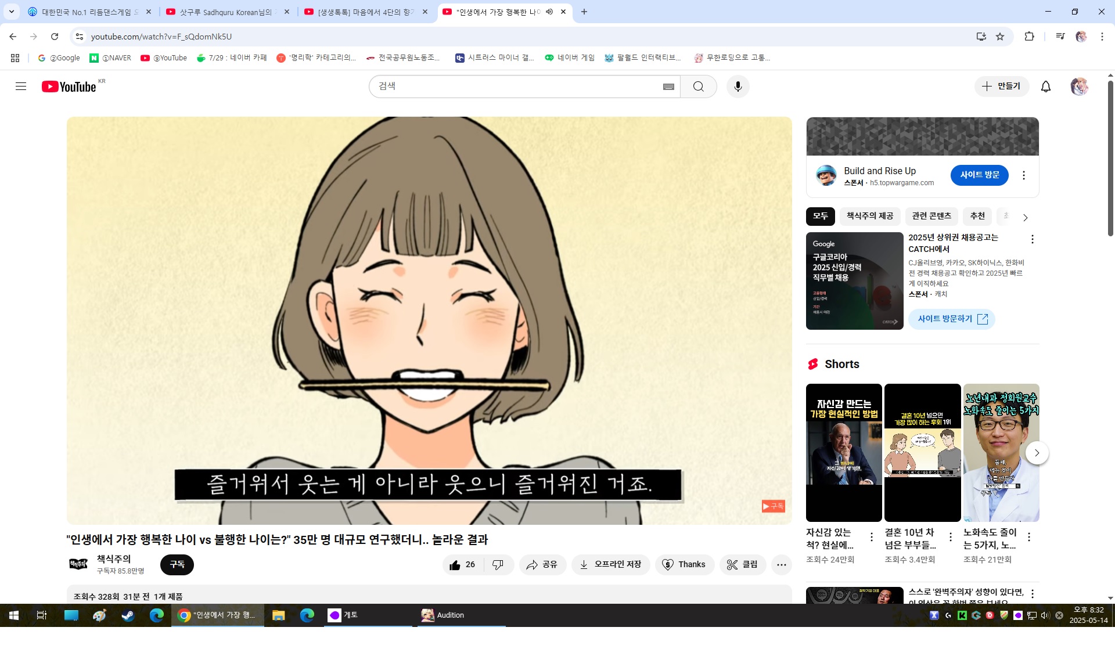Click the 공유 share button
Image resolution: width=1115 pixels, height=656 pixels.
point(542,564)
